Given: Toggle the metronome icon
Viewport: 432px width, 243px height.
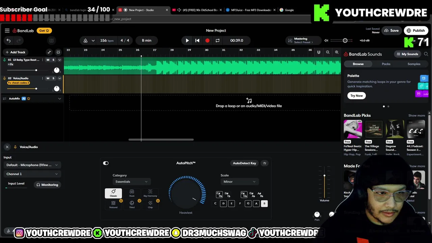Looking at the screenshot, I should [x=85, y=40].
